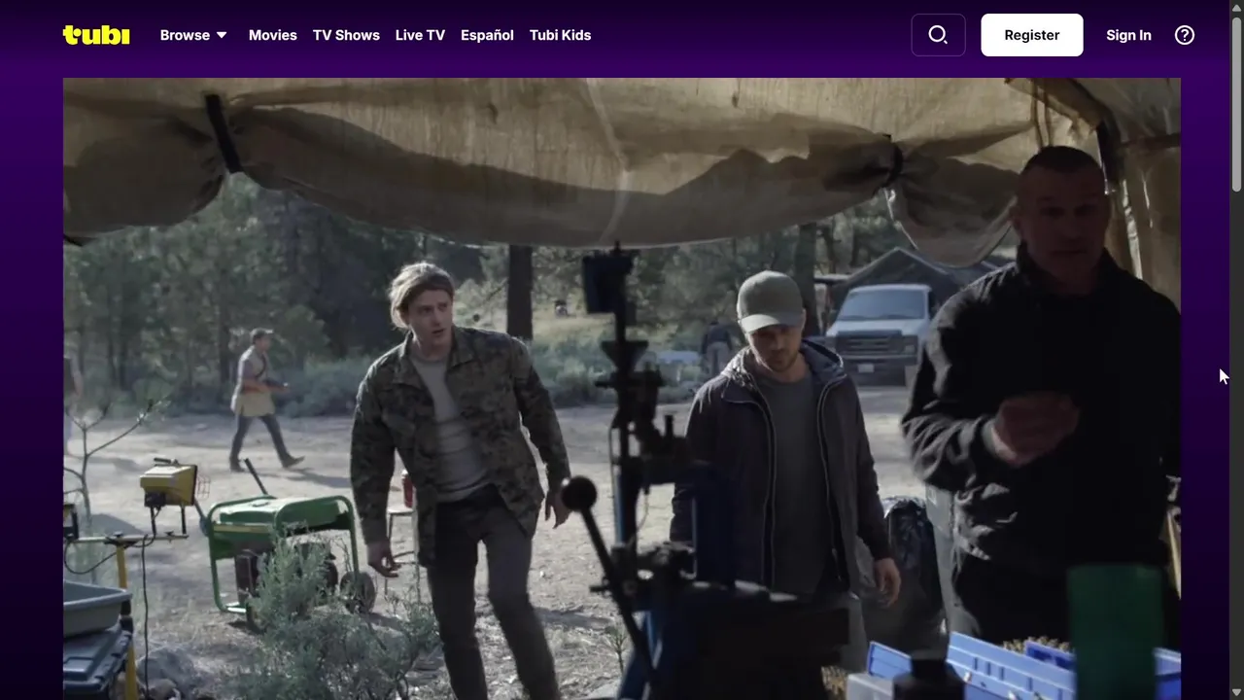Click the scrollbar down arrow
The height and width of the screenshot is (700, 1244).
click(x=1236, y=693)
